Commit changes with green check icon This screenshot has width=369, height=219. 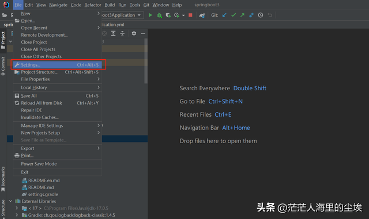point(233,16)
